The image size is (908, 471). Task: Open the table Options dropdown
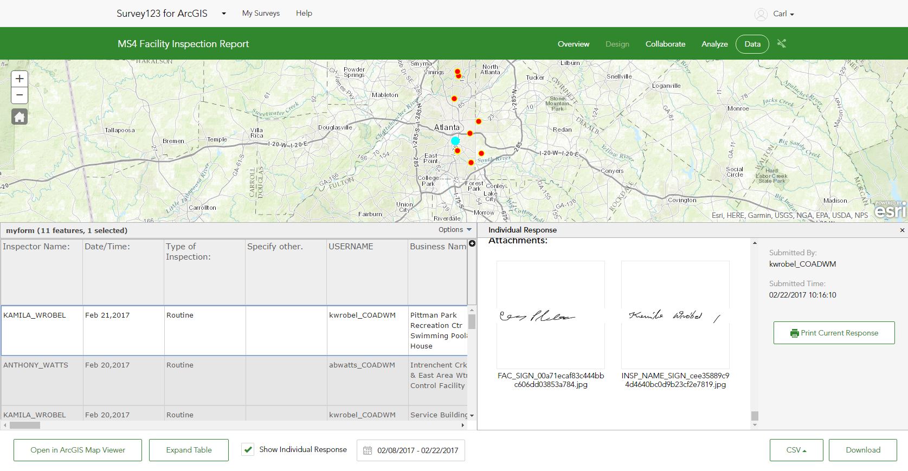pos(455,230)
